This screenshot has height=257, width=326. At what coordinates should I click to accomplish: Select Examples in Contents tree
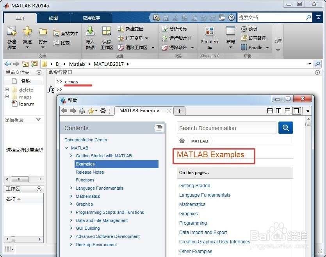pyautogui.click(x=116, y=164)
